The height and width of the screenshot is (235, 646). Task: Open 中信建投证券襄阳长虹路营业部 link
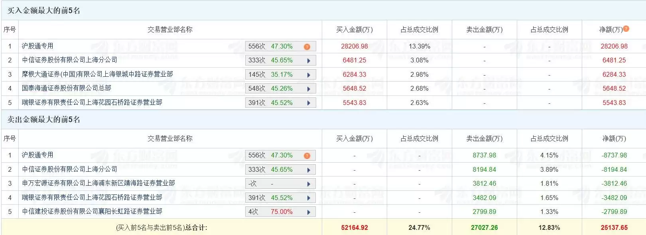pos(92,212)
